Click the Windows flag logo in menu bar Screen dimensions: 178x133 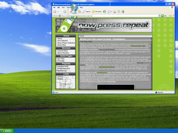tap(172, 8)
